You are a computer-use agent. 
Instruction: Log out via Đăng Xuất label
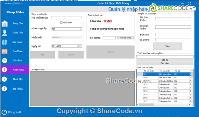pyautogui.click(x=14, y=112)
